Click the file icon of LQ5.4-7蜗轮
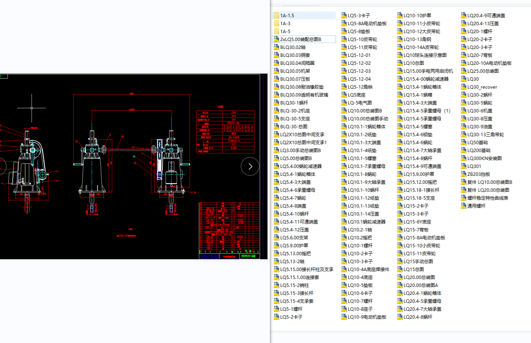This screenshot has width=531, height=343. (x=276, y=198)
